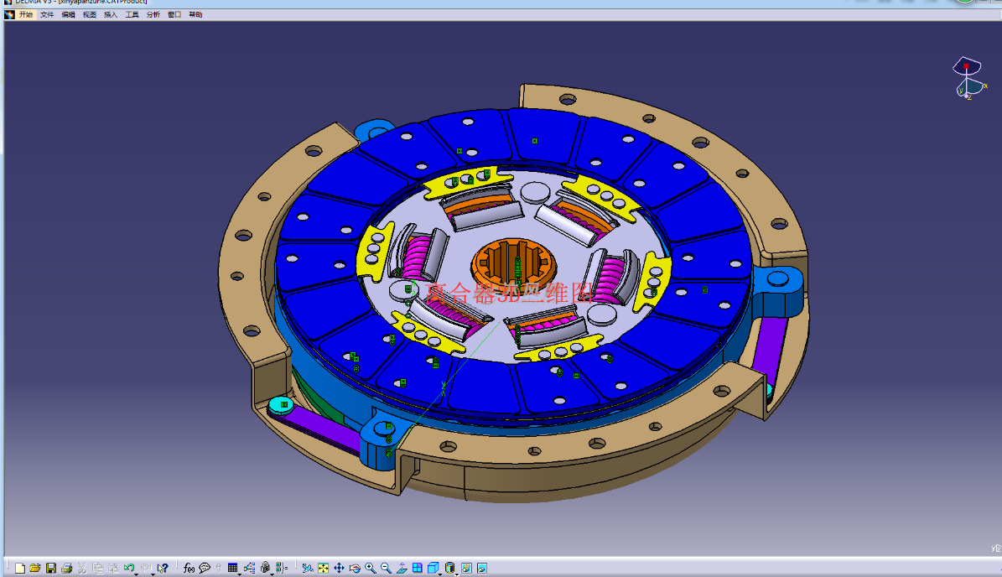Zoom in with the magnifier plus icon
Viewport: 1002px width, 577px height.
[x=371, y=568]
